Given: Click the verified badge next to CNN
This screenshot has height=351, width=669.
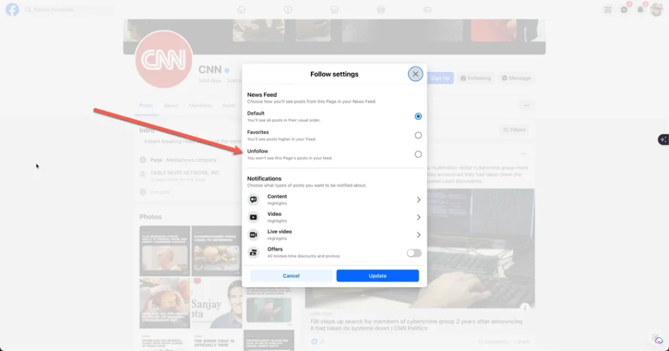Looking at the screenshot, I should pos(227,71).
